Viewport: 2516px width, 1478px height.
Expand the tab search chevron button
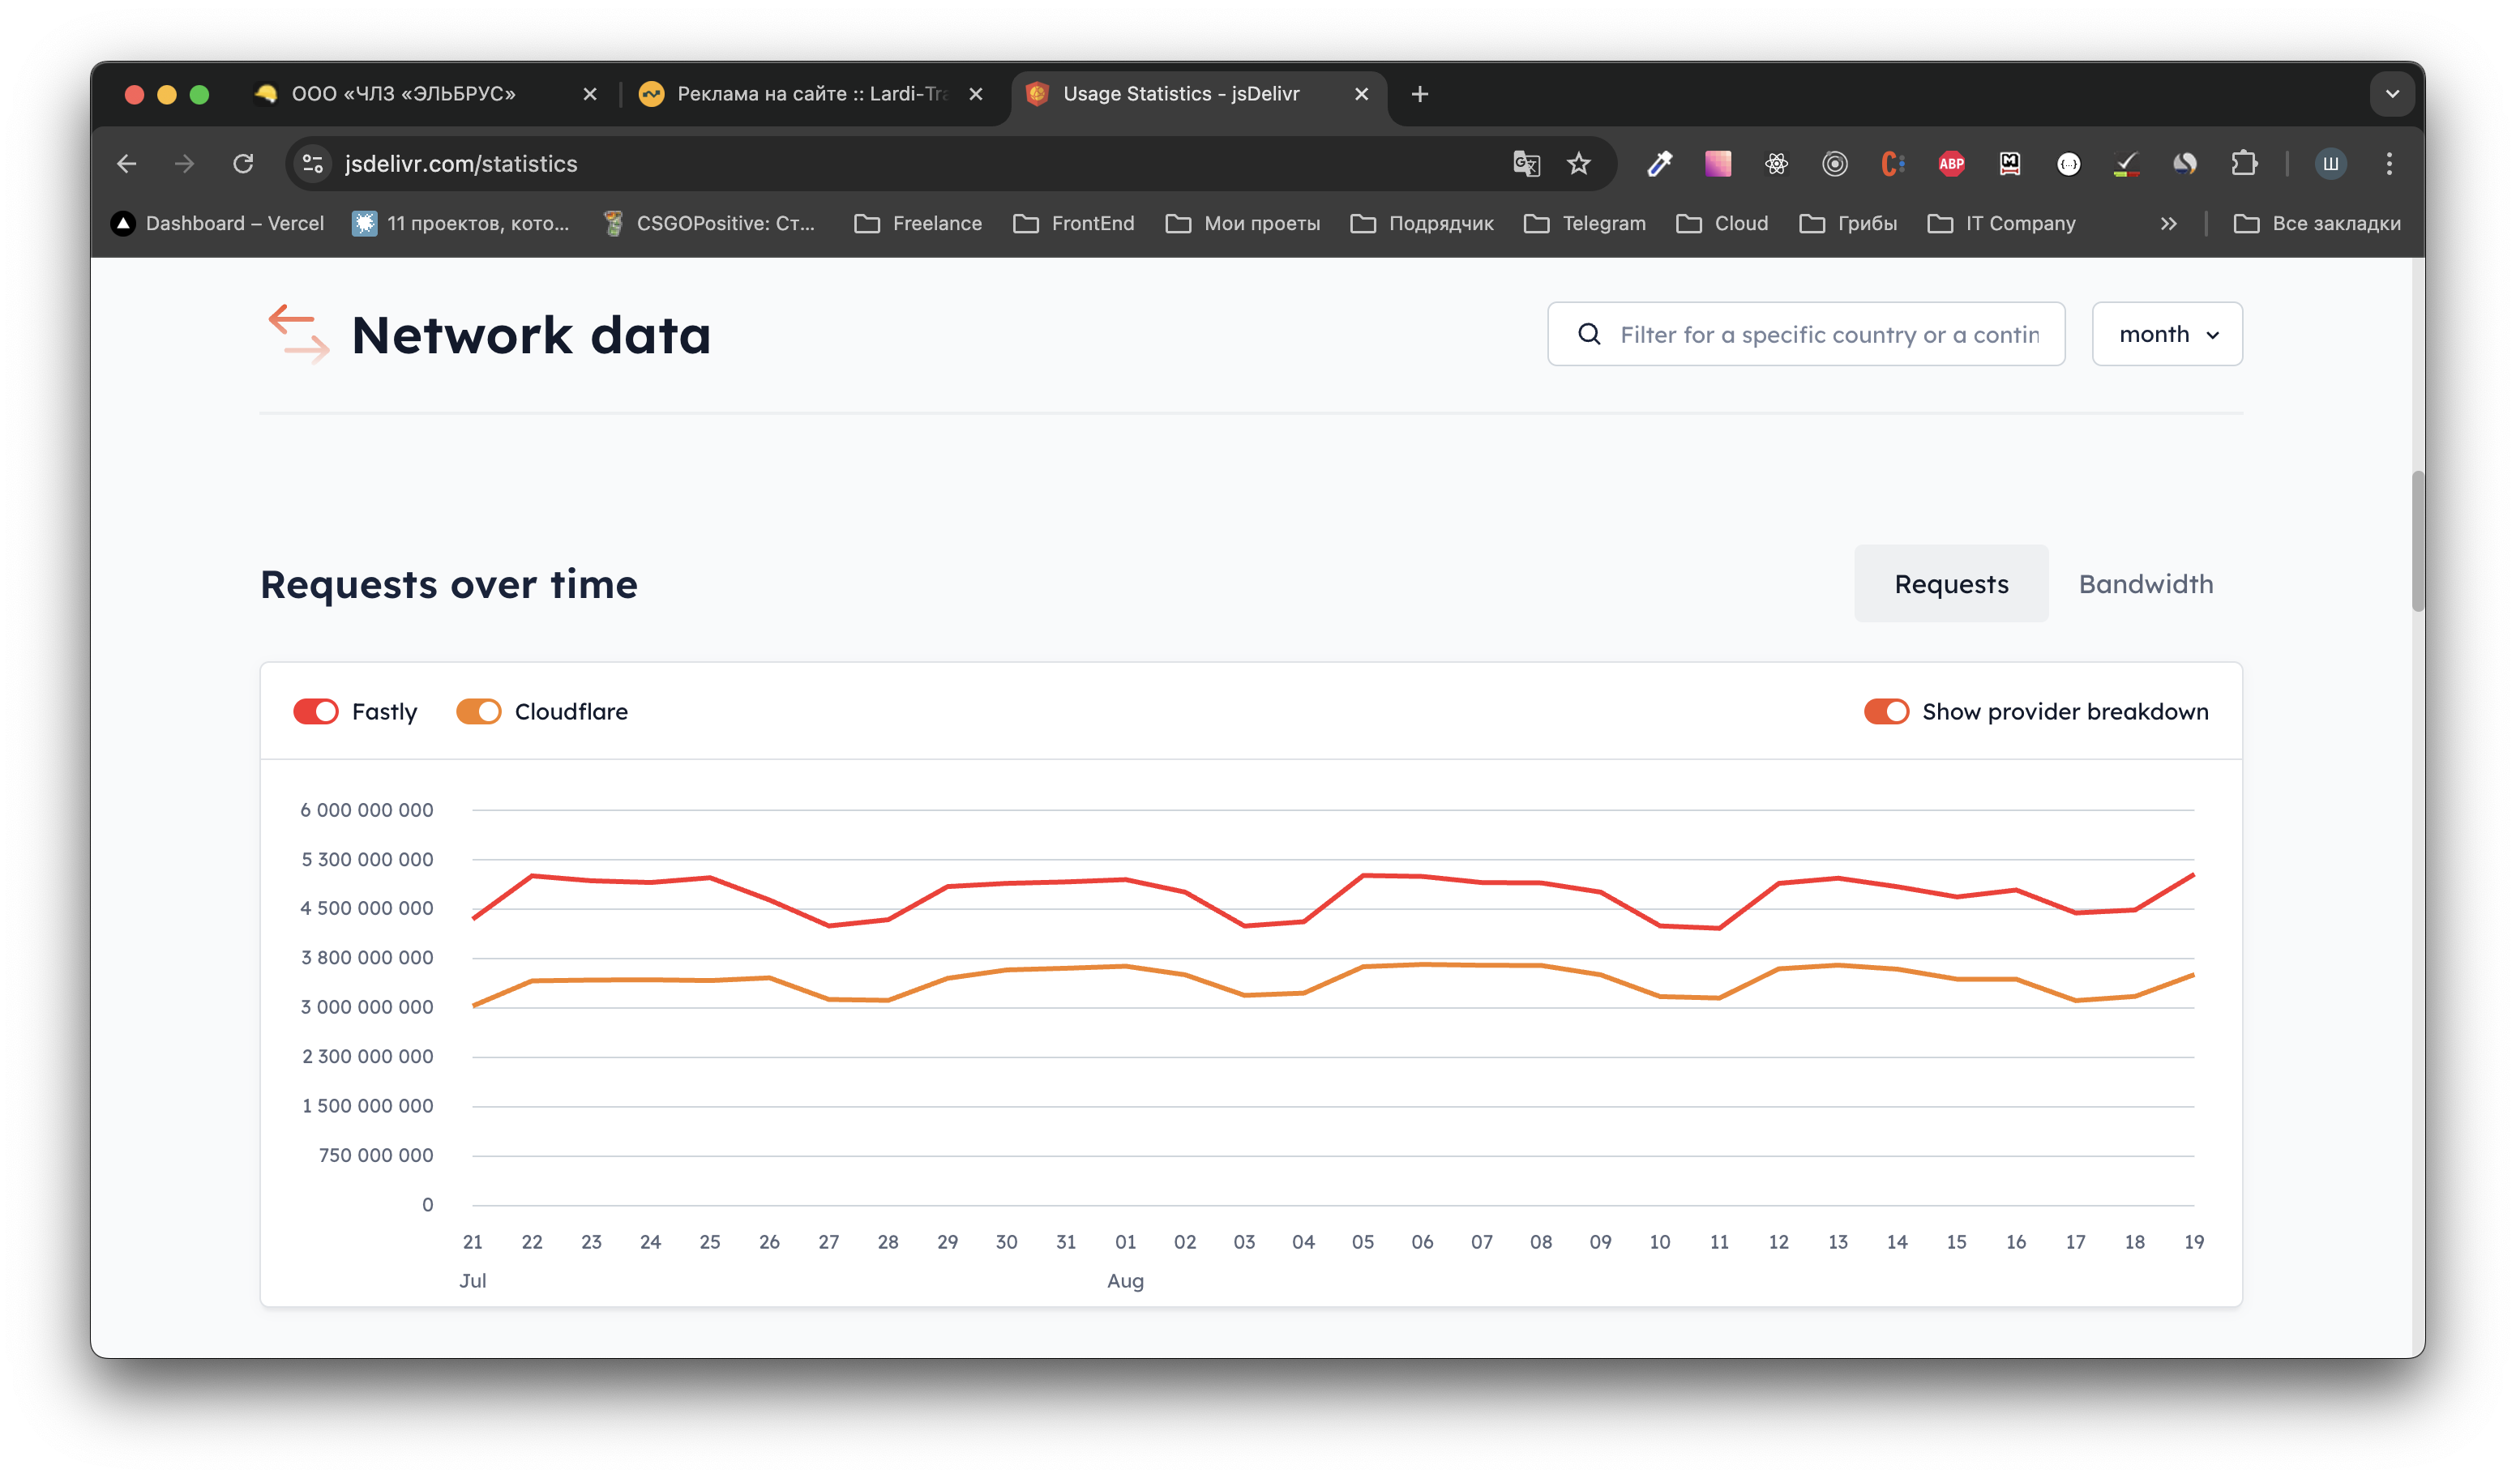pyautogui.click(x=2392, y=94)
